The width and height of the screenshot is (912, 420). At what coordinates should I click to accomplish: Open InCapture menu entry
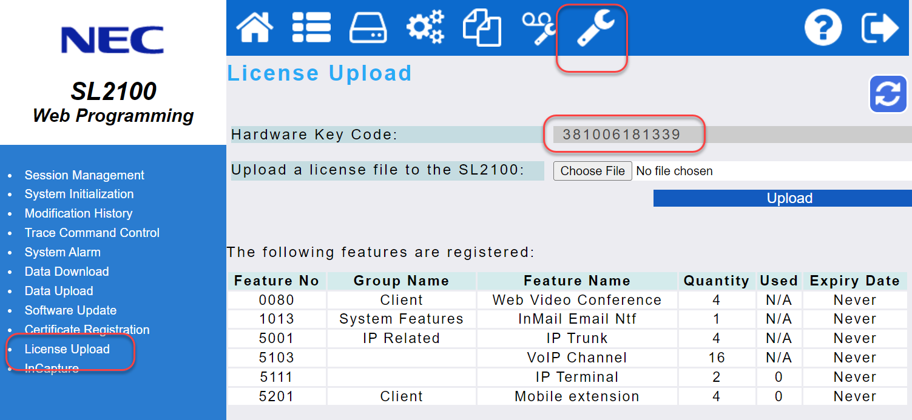click(x=52, y=368)
